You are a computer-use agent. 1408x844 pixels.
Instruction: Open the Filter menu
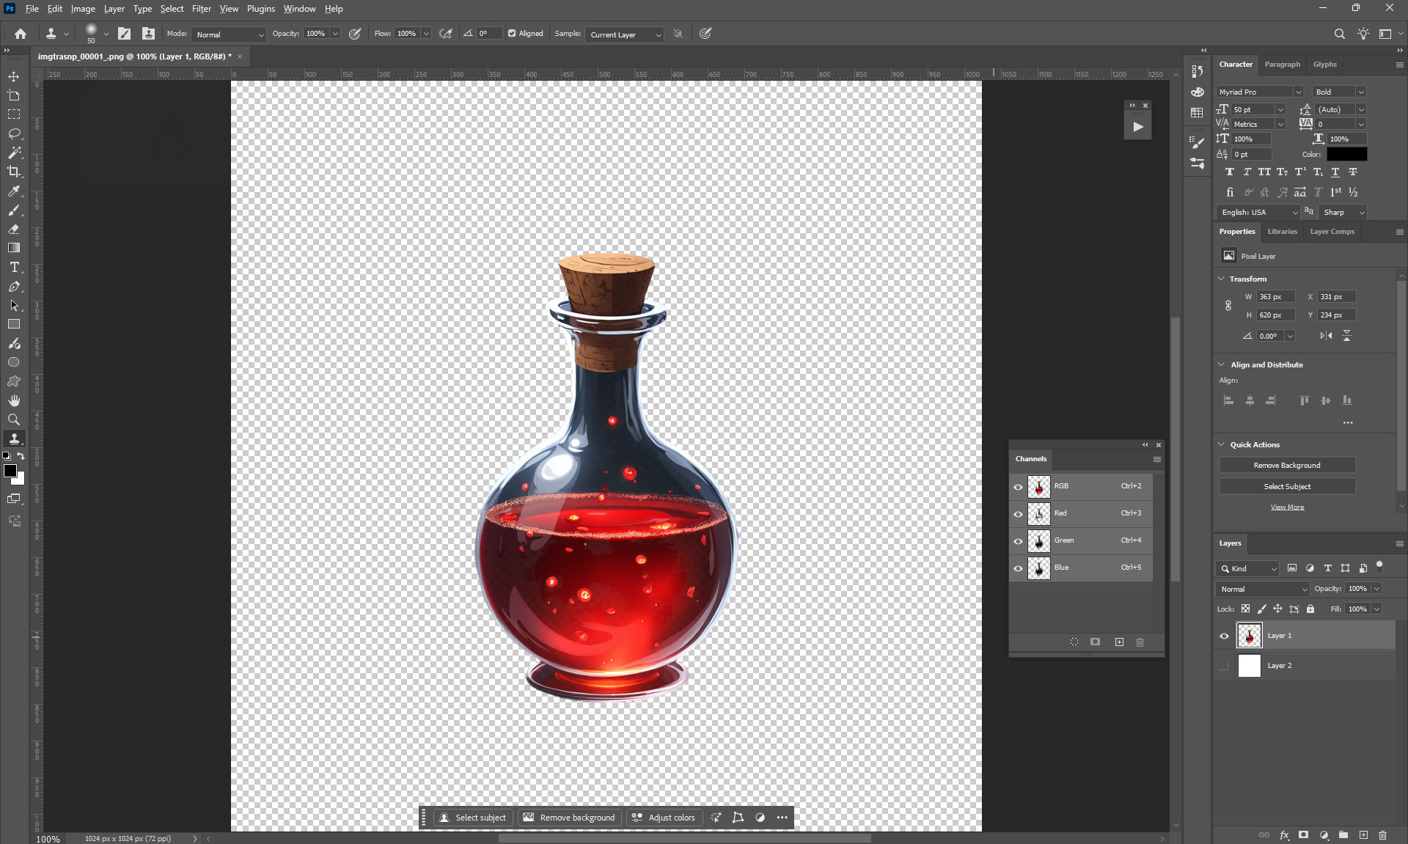coord(201,9)
